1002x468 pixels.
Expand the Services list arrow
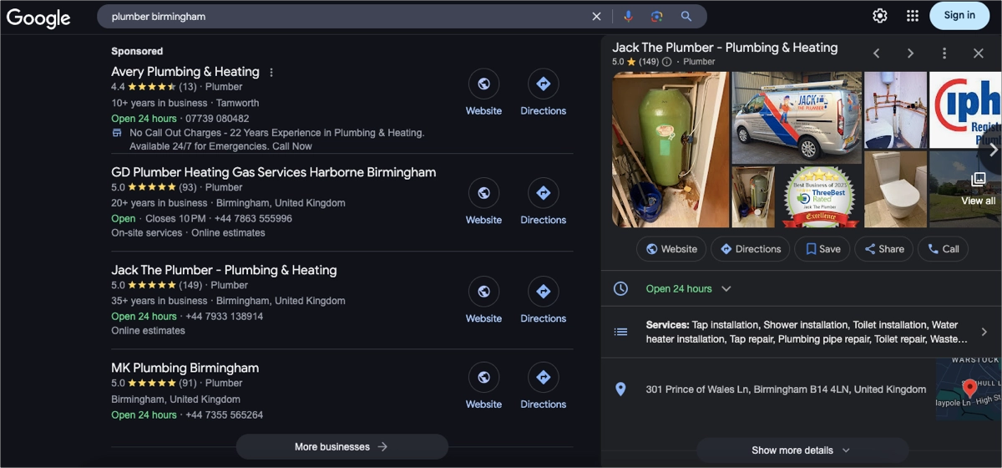coord(984,332)
